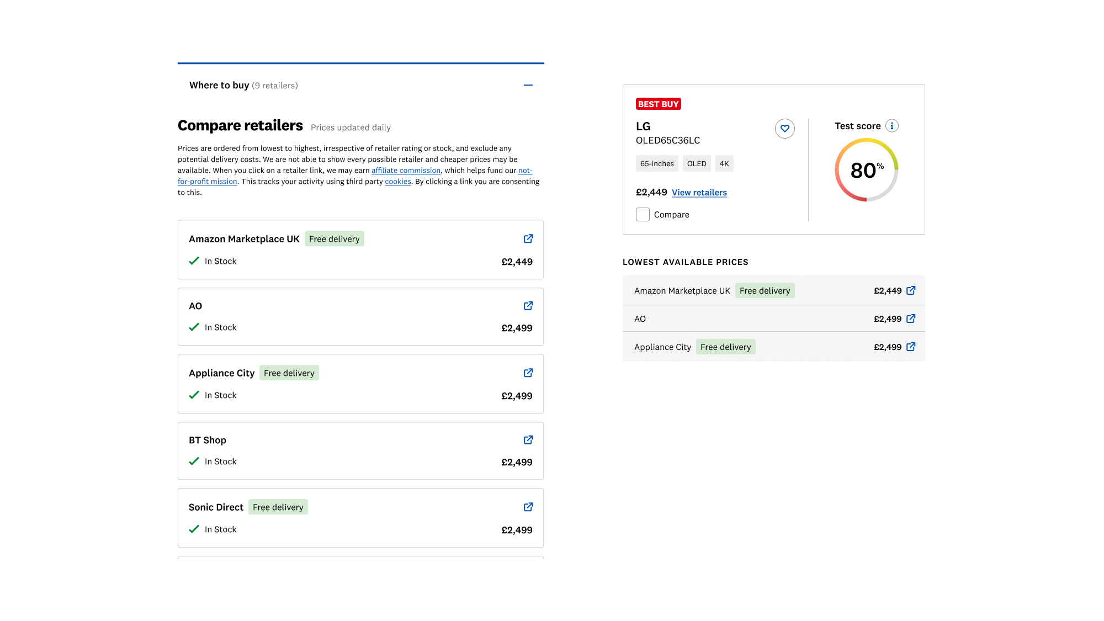Viewport: 1104px width, 621px height.
Task: Open the not-for-profit mission link
Action: [208, 182]
